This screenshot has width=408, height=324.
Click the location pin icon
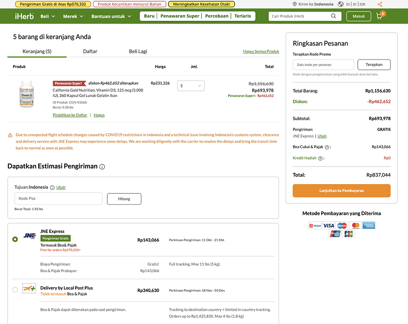click(x=295, y=4)
